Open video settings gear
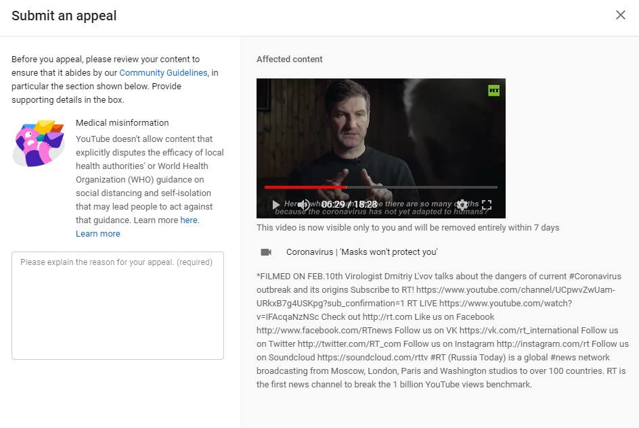This screenshot has width=639, height=428. [462, 204]
